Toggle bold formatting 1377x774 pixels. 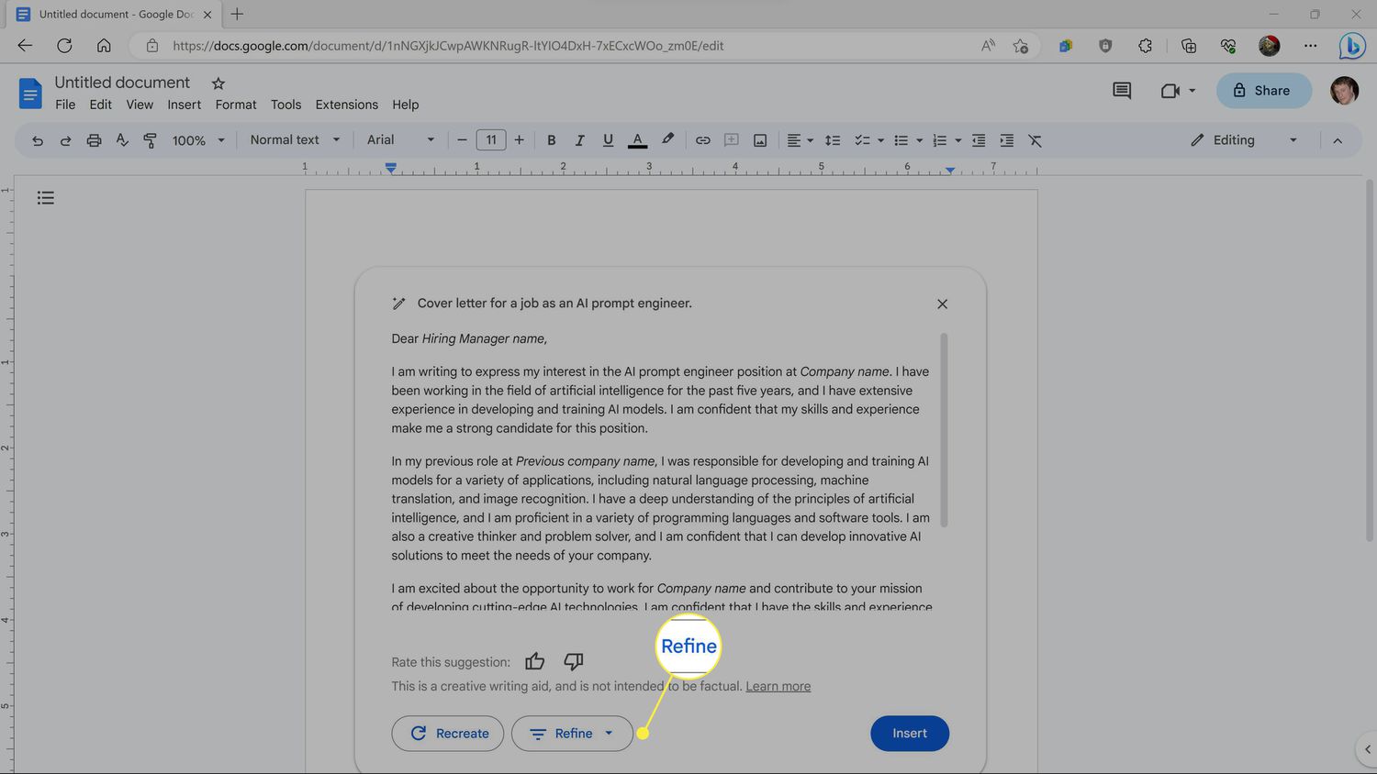pos(551,140)
